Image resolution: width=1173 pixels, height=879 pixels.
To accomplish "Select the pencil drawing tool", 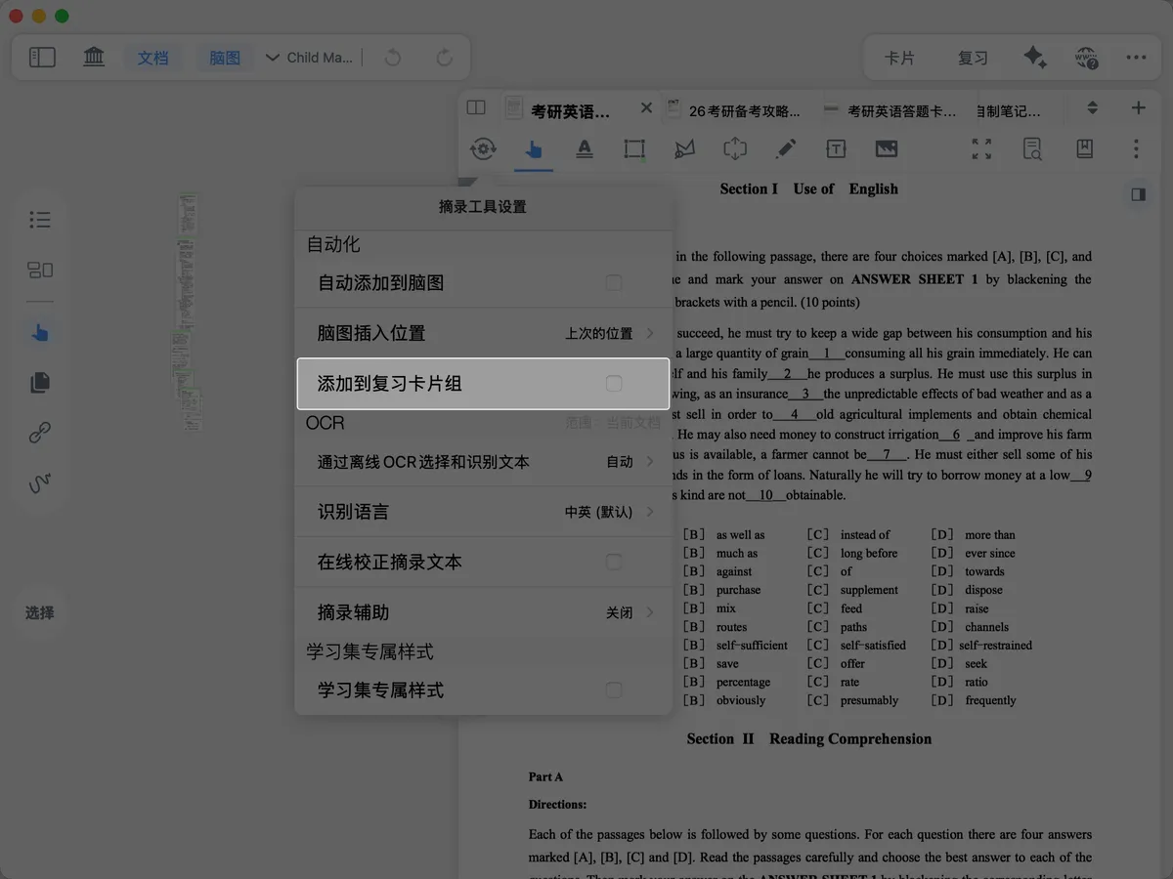I will 785,148.
